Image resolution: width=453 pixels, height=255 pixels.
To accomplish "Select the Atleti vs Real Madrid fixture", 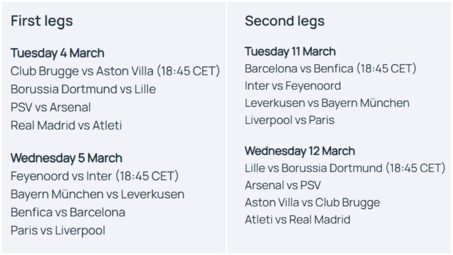I will pyautogui.click(x=298, y=220).
